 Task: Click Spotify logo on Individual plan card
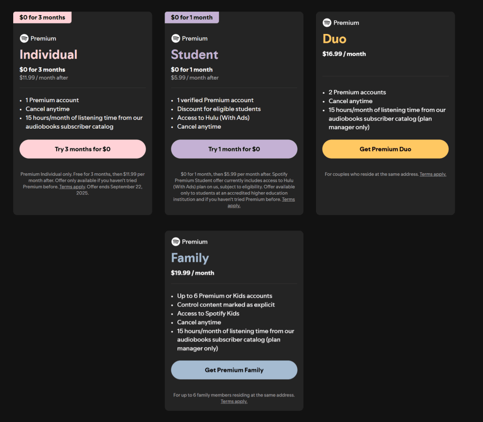click(24, 39)
